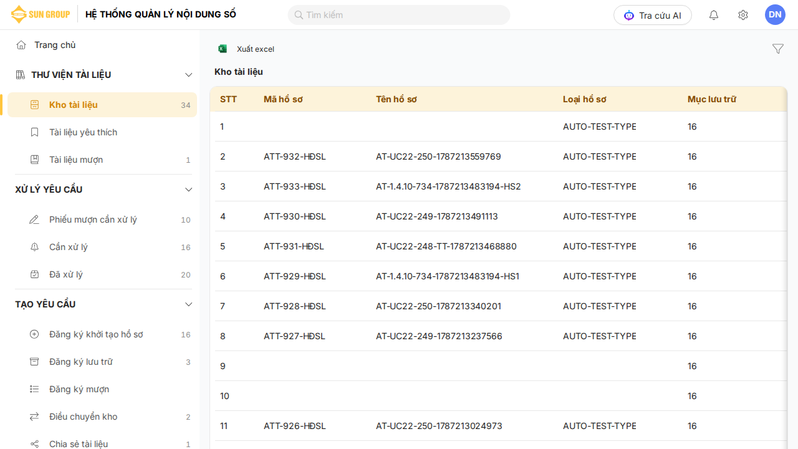Open the DN user avatar menu
This screenshot has width=798, height=449.
click(x=775, y=14)
